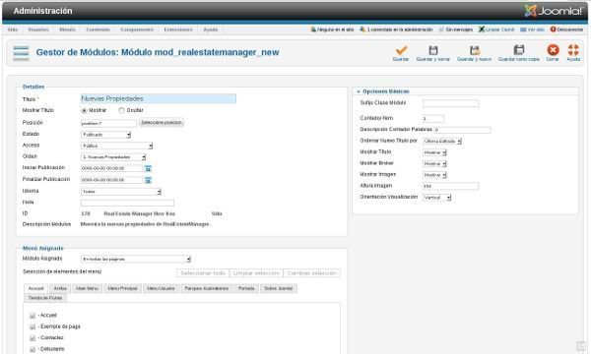Click the Iniciar Publicación date field
591x354 pixels.
pos(112,168)
